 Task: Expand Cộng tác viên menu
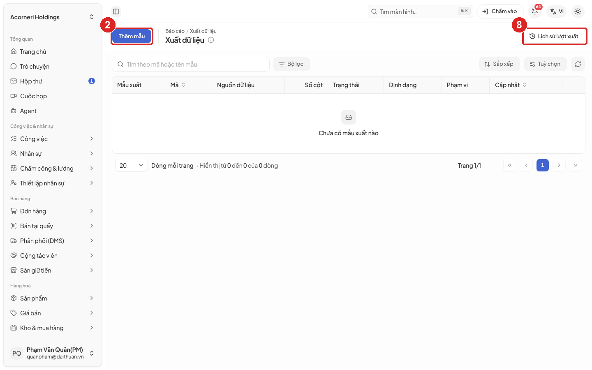point(53,256)
